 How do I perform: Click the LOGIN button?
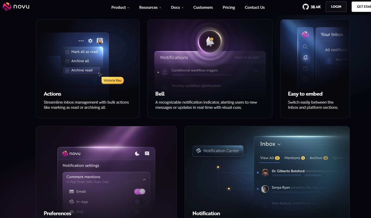(336, 7)
